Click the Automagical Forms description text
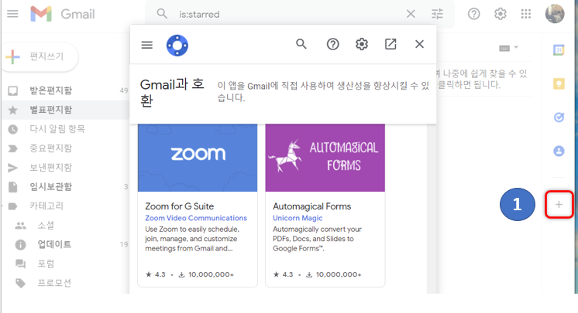This screenshot has width=578, height=313. click(x=317, y=239)
